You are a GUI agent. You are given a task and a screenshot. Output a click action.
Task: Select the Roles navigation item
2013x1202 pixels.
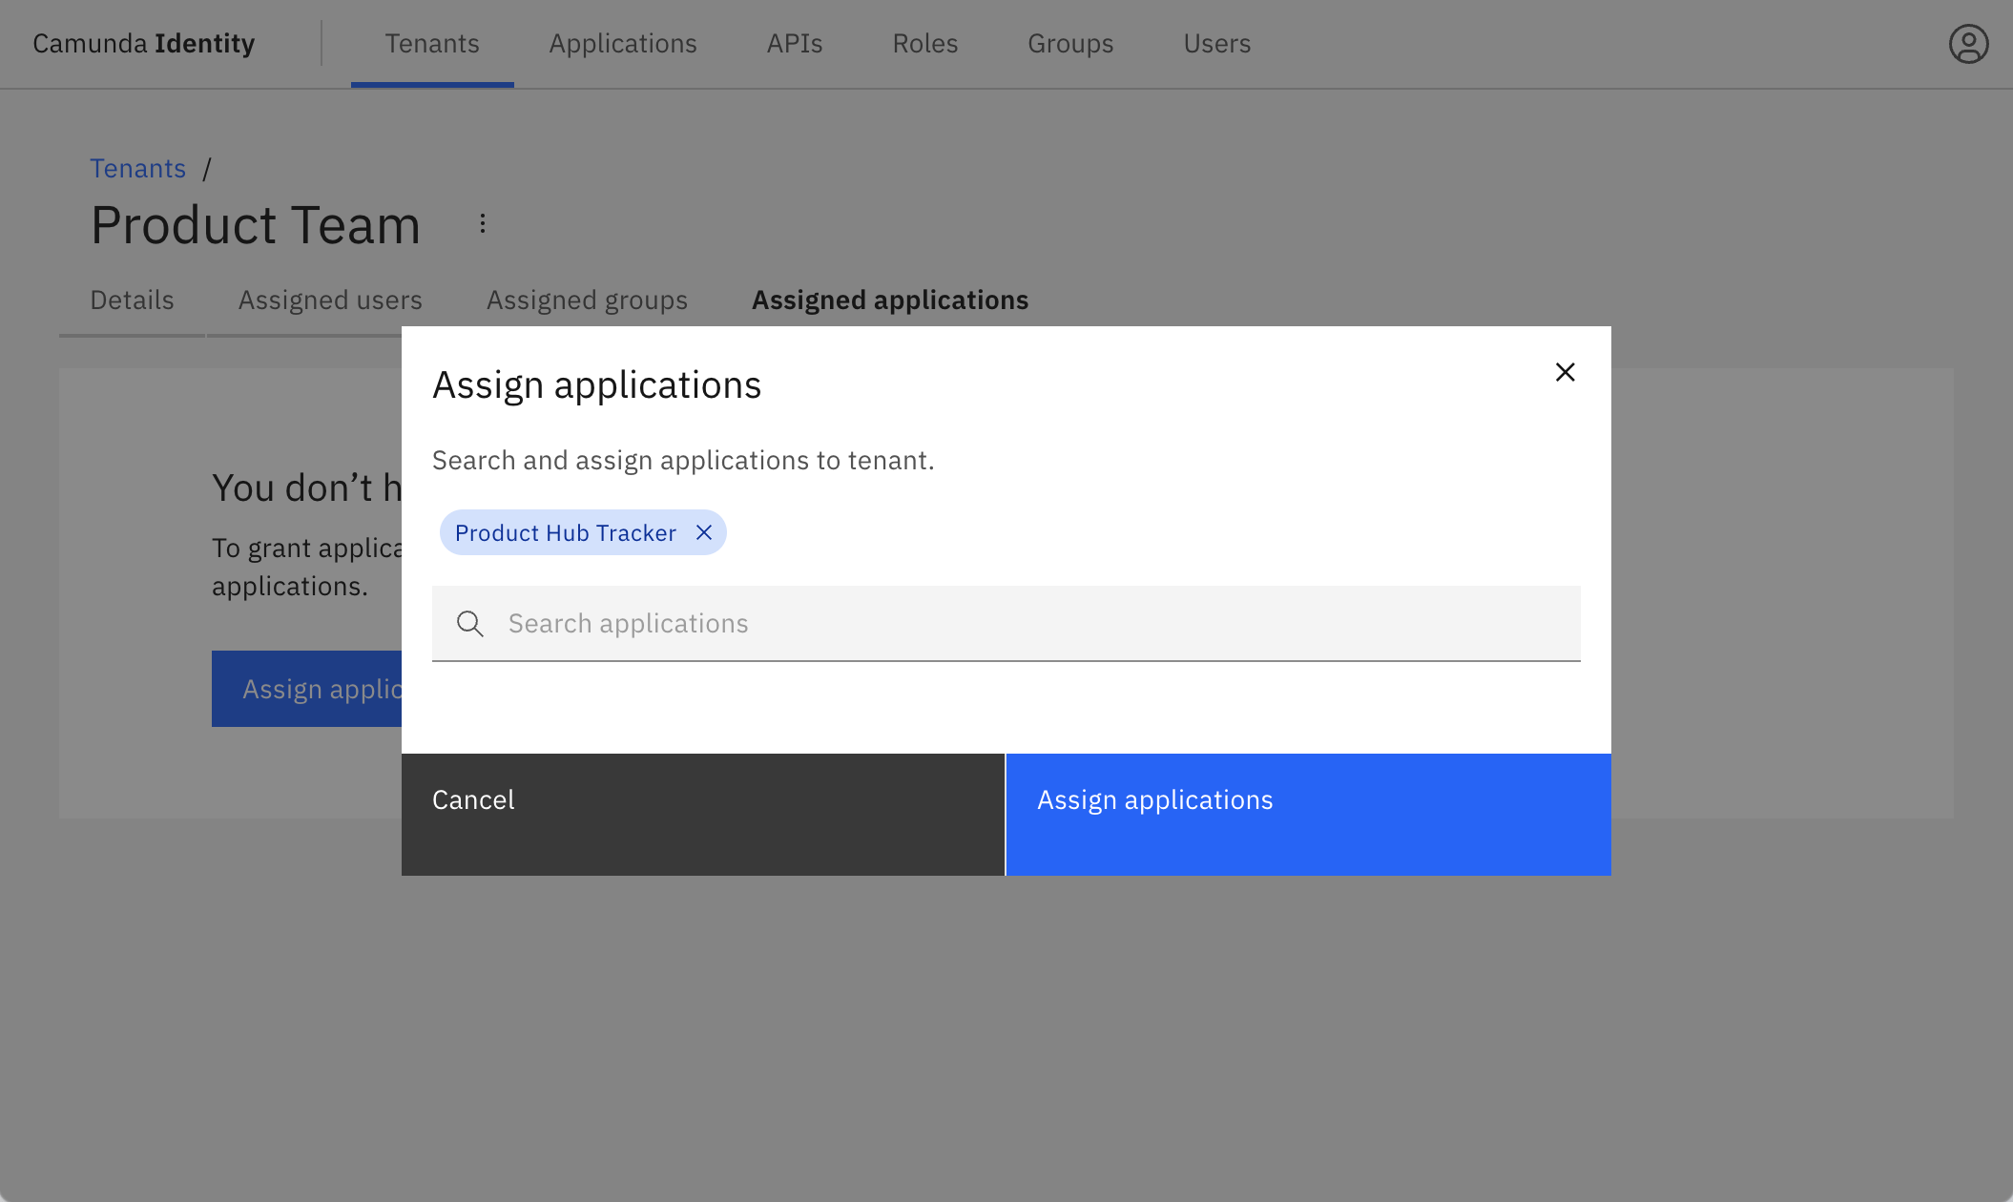(x=924, y=43)
